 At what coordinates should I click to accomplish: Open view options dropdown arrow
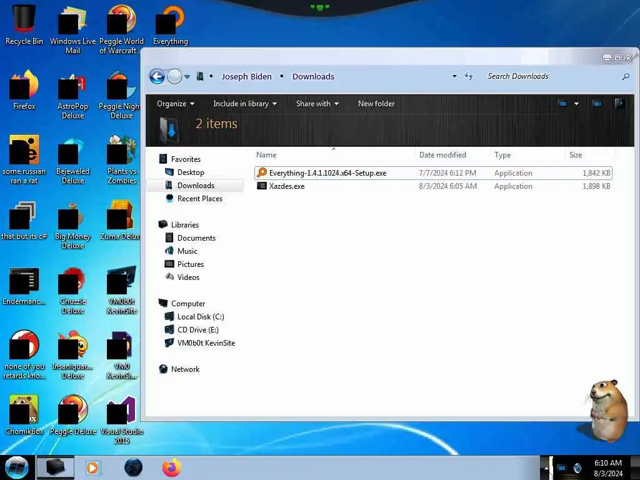(x=576, y=104)
